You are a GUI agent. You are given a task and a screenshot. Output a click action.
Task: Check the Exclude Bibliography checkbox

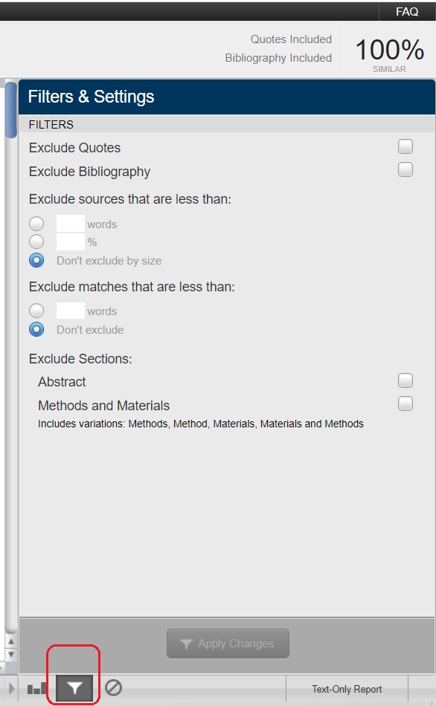pos(405,169)
